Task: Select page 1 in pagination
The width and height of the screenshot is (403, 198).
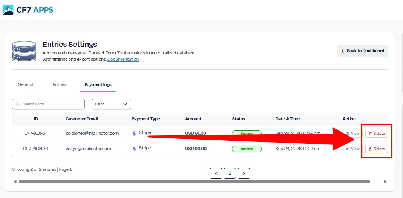Action: [x=230, y=173]
